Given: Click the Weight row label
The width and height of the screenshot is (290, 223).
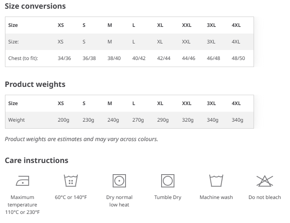Looking at the screenshot, I should coord(17,120).
